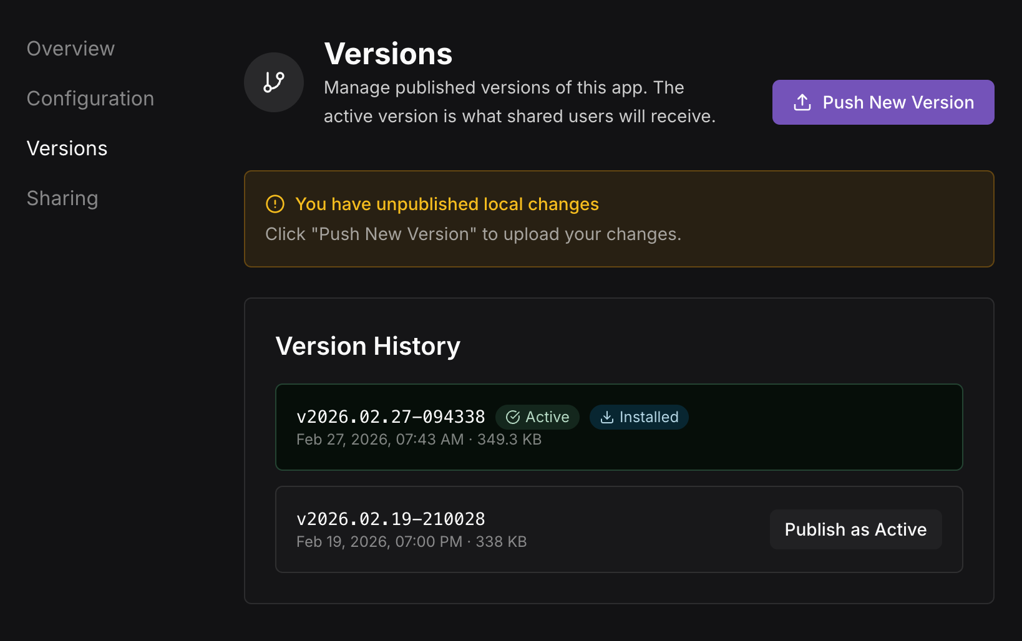Viewport: 1022px width, 641px height.
Task: Select the v2026.02.19-210028 version name
Action: point(391,519)
